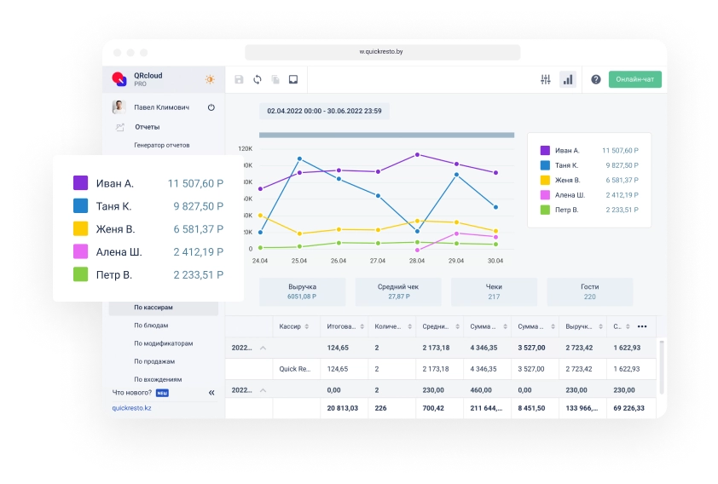This screenshot has height=484, width=718.
Task: Click the Онлайн-чат button
Action: click(635, 79)
